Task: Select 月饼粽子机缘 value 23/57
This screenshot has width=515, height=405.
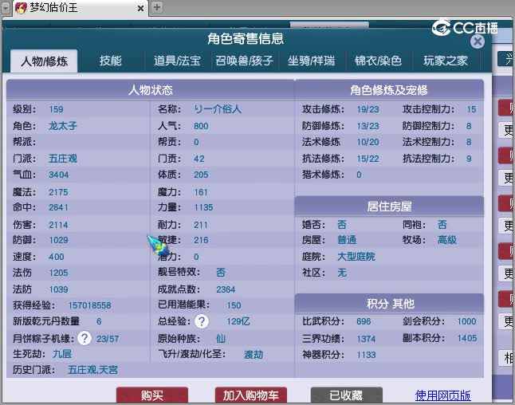Action: [x=108, y=339]
